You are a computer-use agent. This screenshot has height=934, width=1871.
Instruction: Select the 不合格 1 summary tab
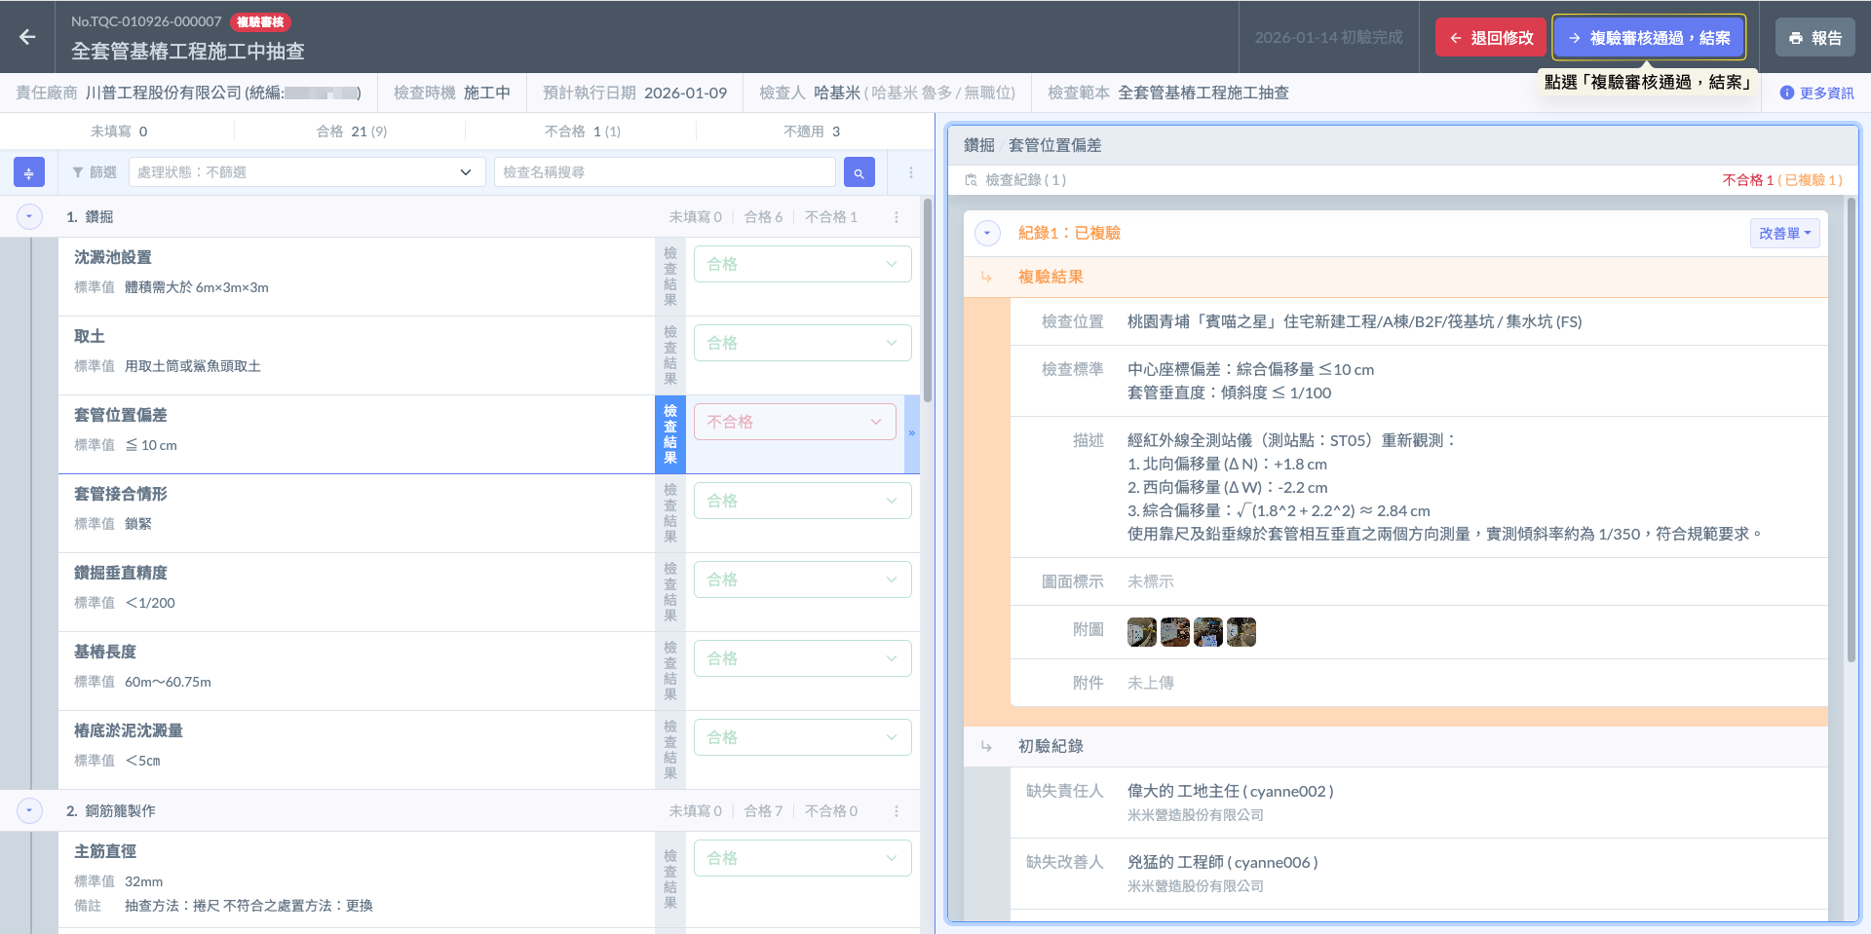582,131
